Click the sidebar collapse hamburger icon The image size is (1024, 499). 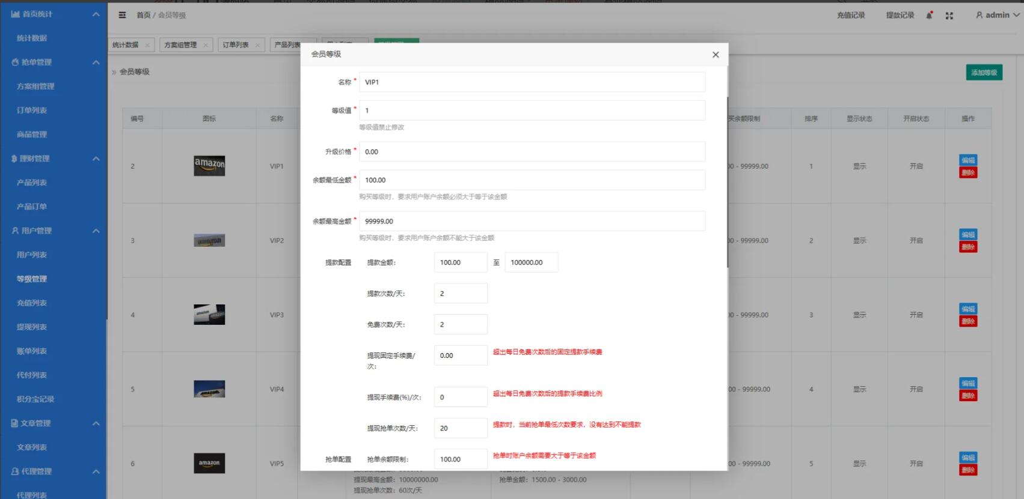[123, 15]
